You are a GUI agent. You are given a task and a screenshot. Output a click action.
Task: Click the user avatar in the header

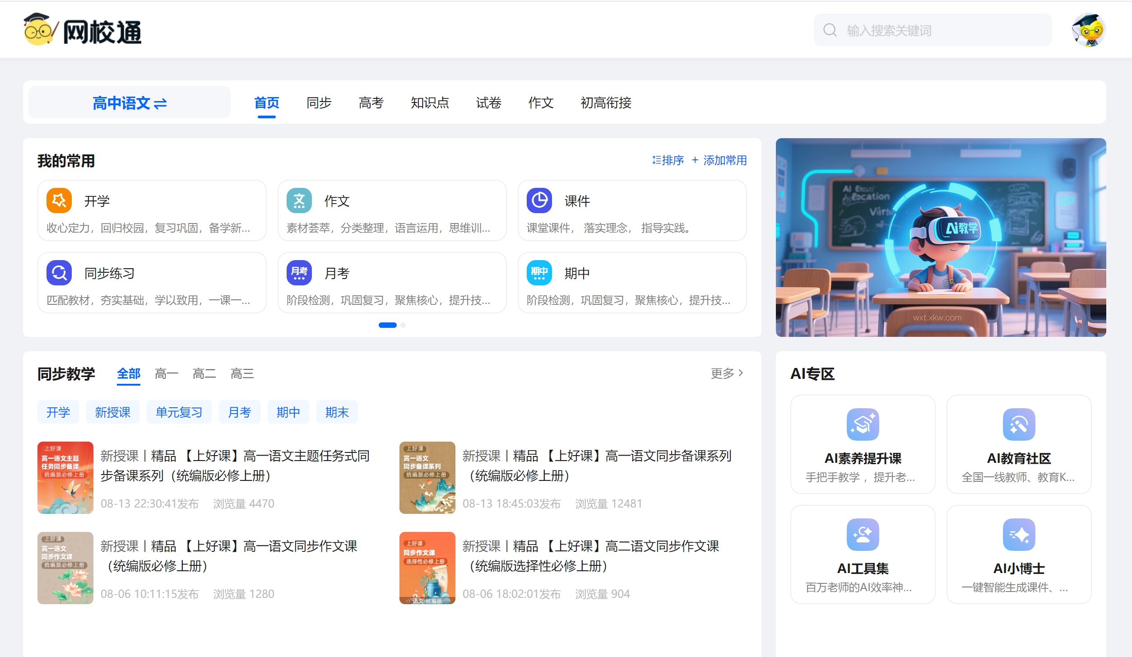(1088, 30)
